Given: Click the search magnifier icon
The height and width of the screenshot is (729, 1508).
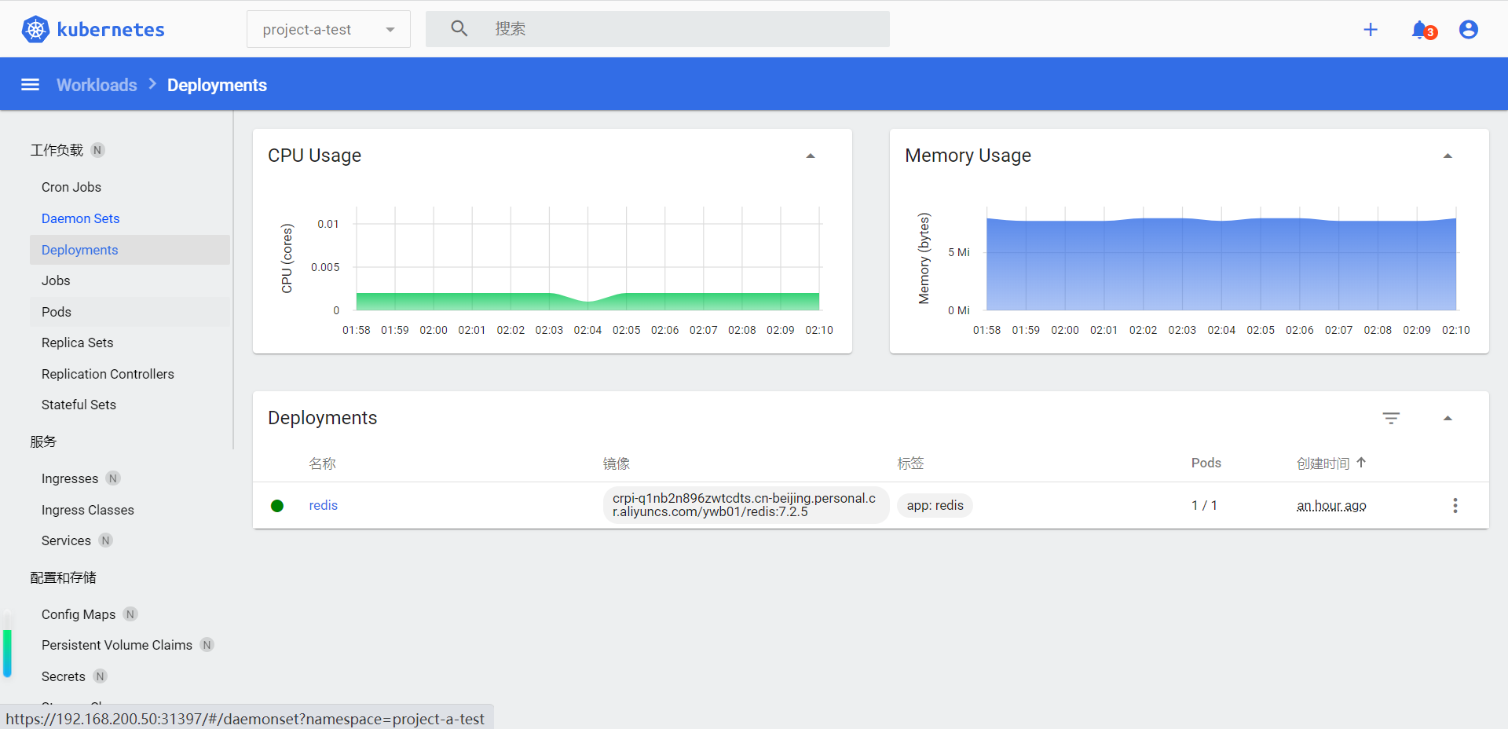Looking at the screenshot, I should tap(459, 29).
